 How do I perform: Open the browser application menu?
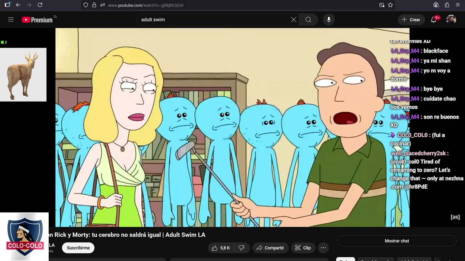point(458,5)
